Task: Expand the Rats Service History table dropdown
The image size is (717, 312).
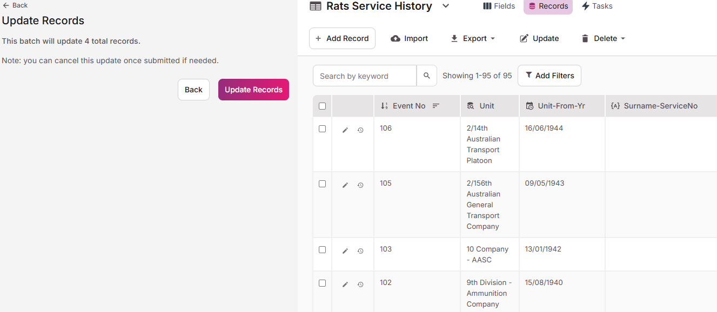Action: point(446,6)
